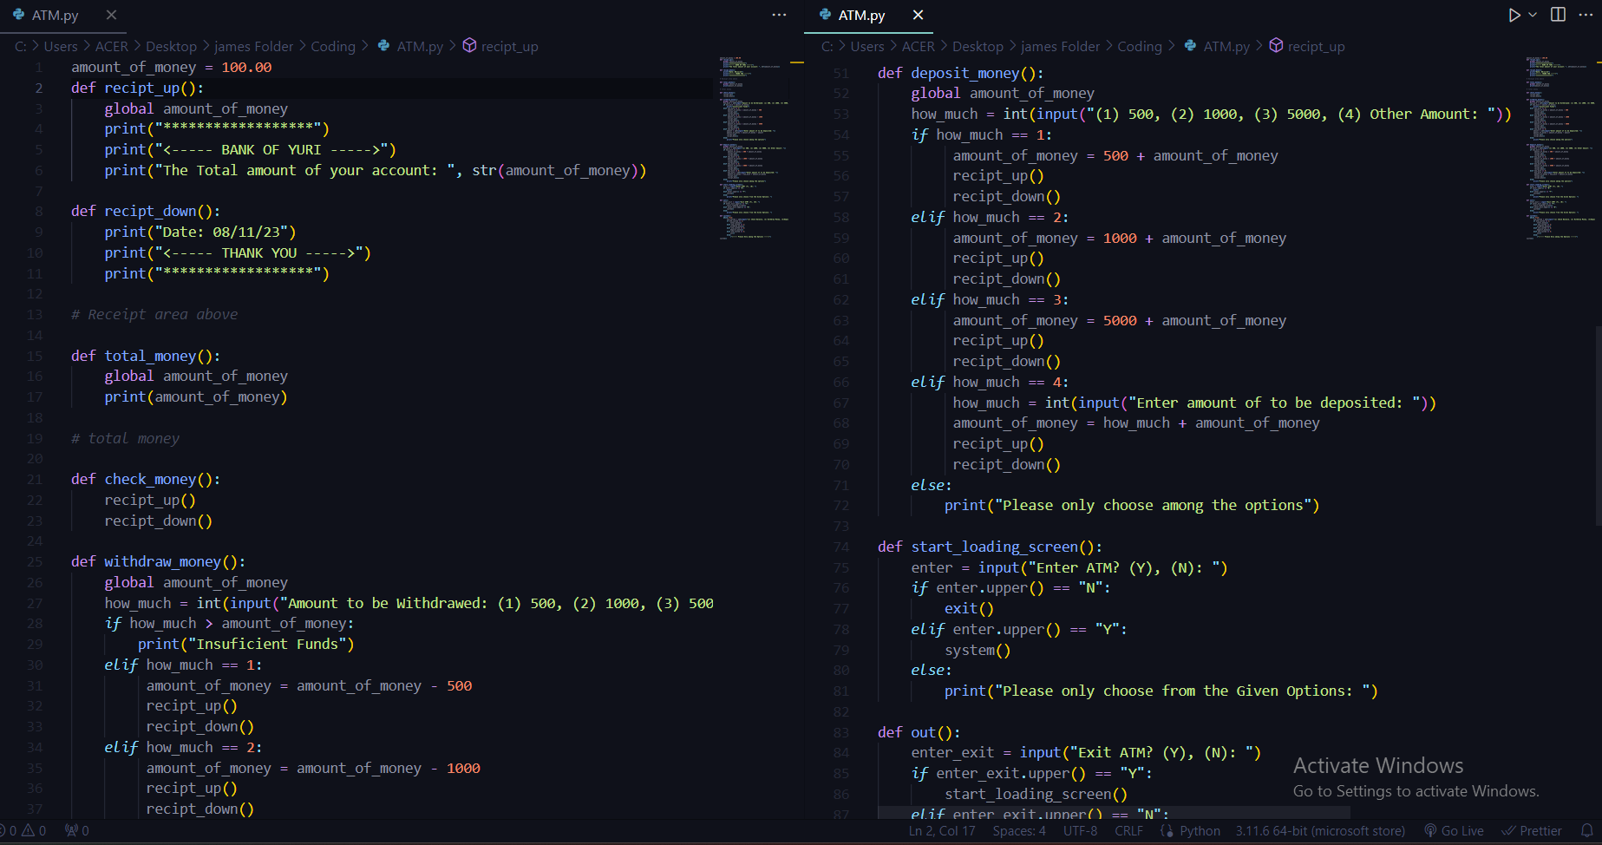The width and height of the screenshot is (1602, 845).
Task: Click 'system()' call on line 79
Action: click(978, 650)
